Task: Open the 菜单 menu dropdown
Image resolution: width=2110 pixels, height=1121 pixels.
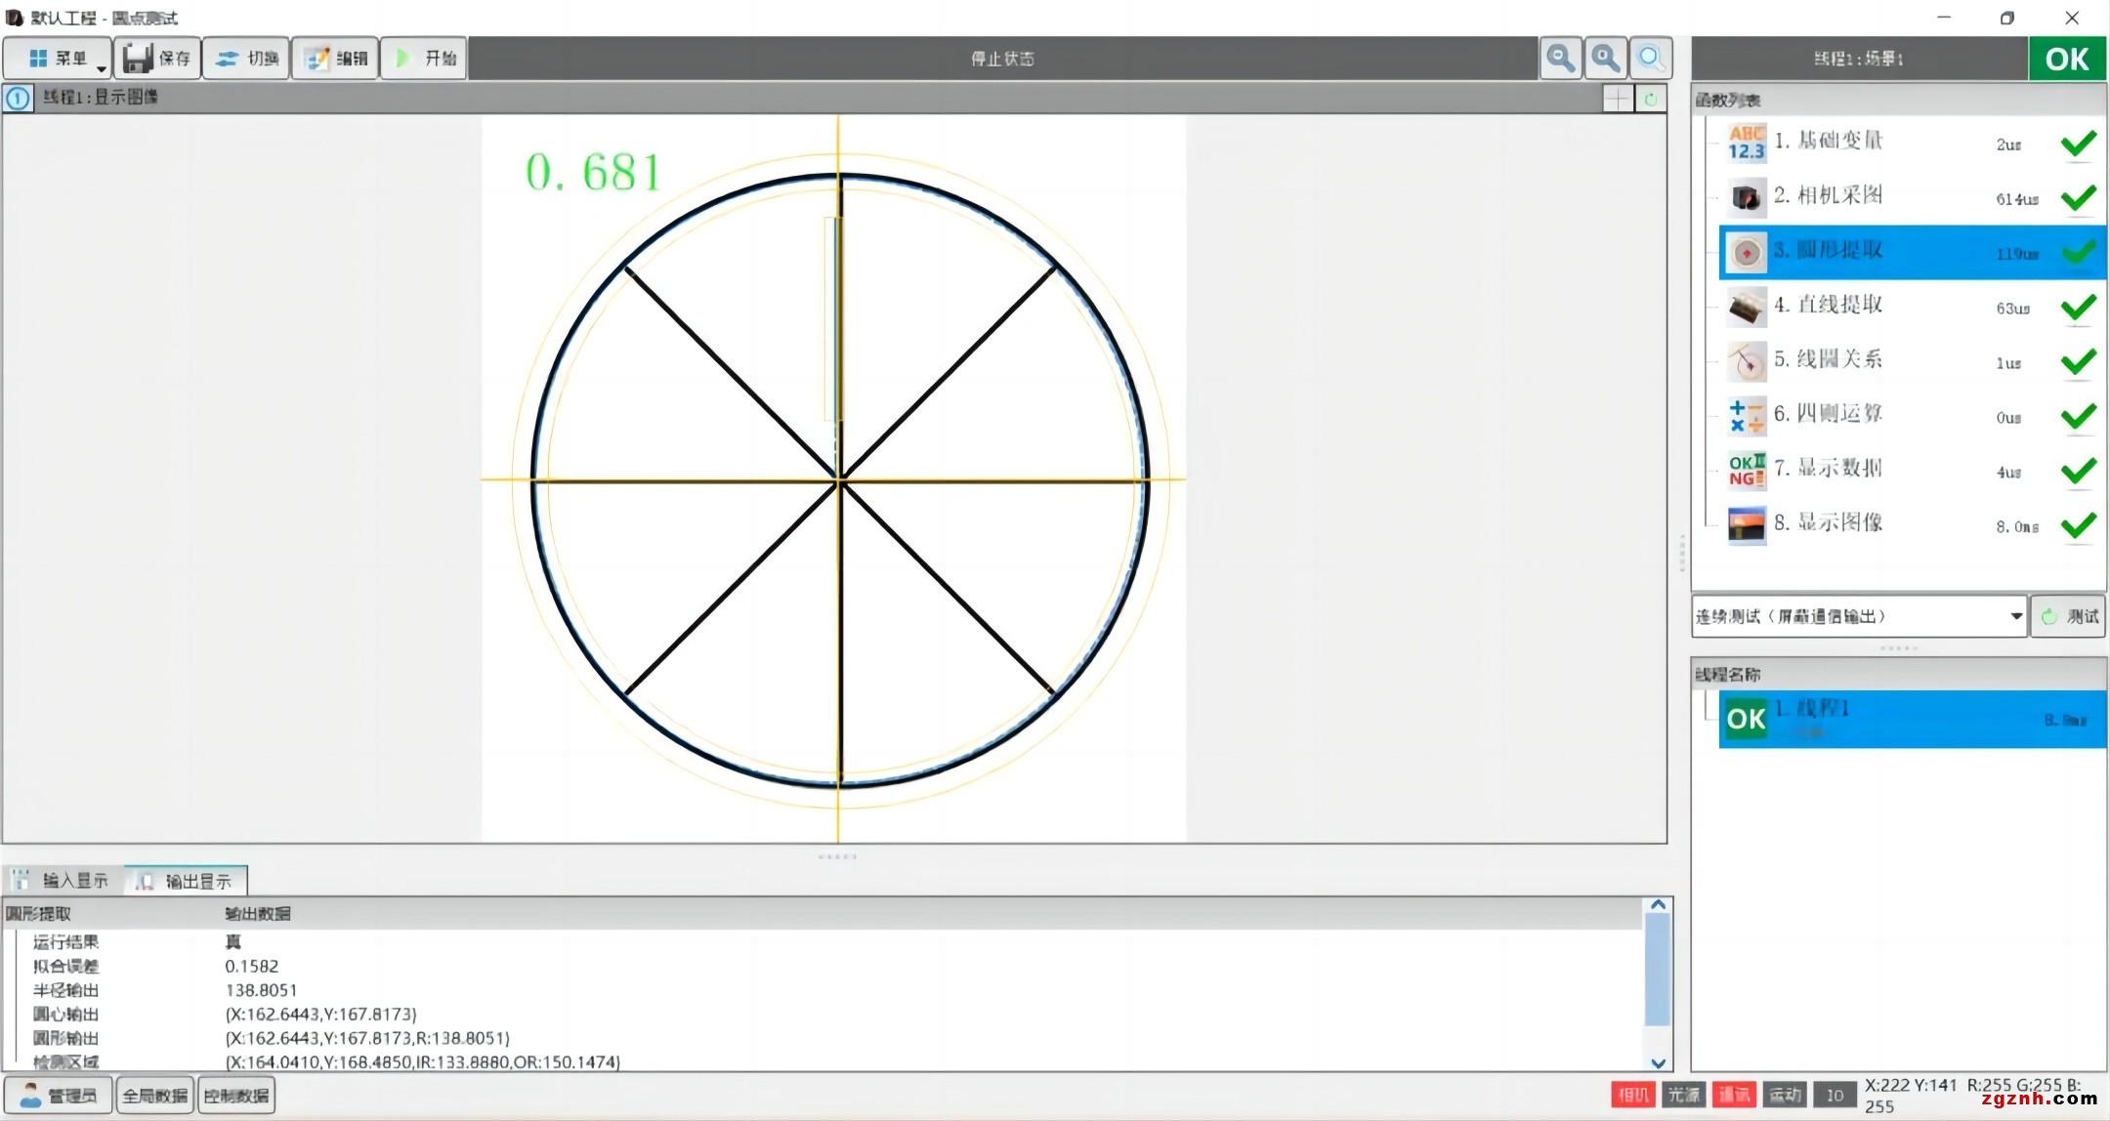Action: click(57, 59)
